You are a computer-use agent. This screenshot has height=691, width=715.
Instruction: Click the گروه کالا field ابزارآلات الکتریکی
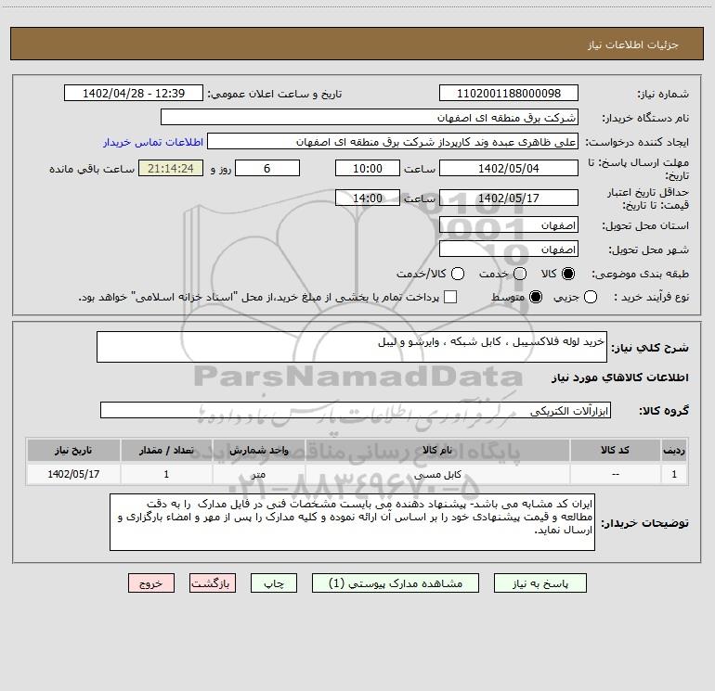356,410
